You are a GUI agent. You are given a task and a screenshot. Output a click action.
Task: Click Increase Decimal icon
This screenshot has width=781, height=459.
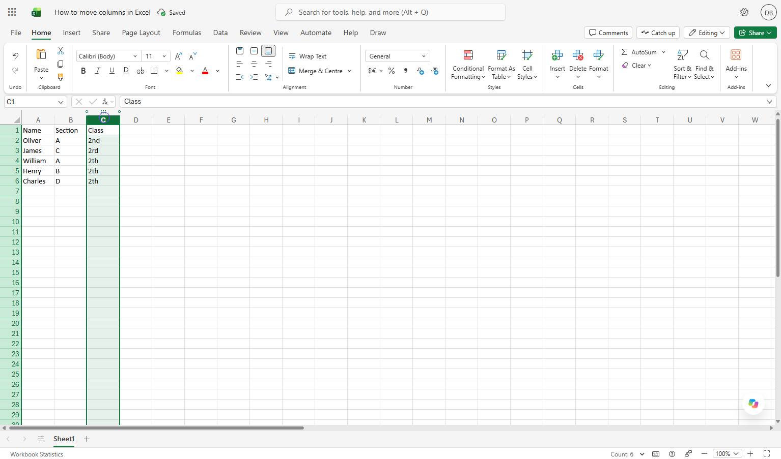tap(421, 71)
